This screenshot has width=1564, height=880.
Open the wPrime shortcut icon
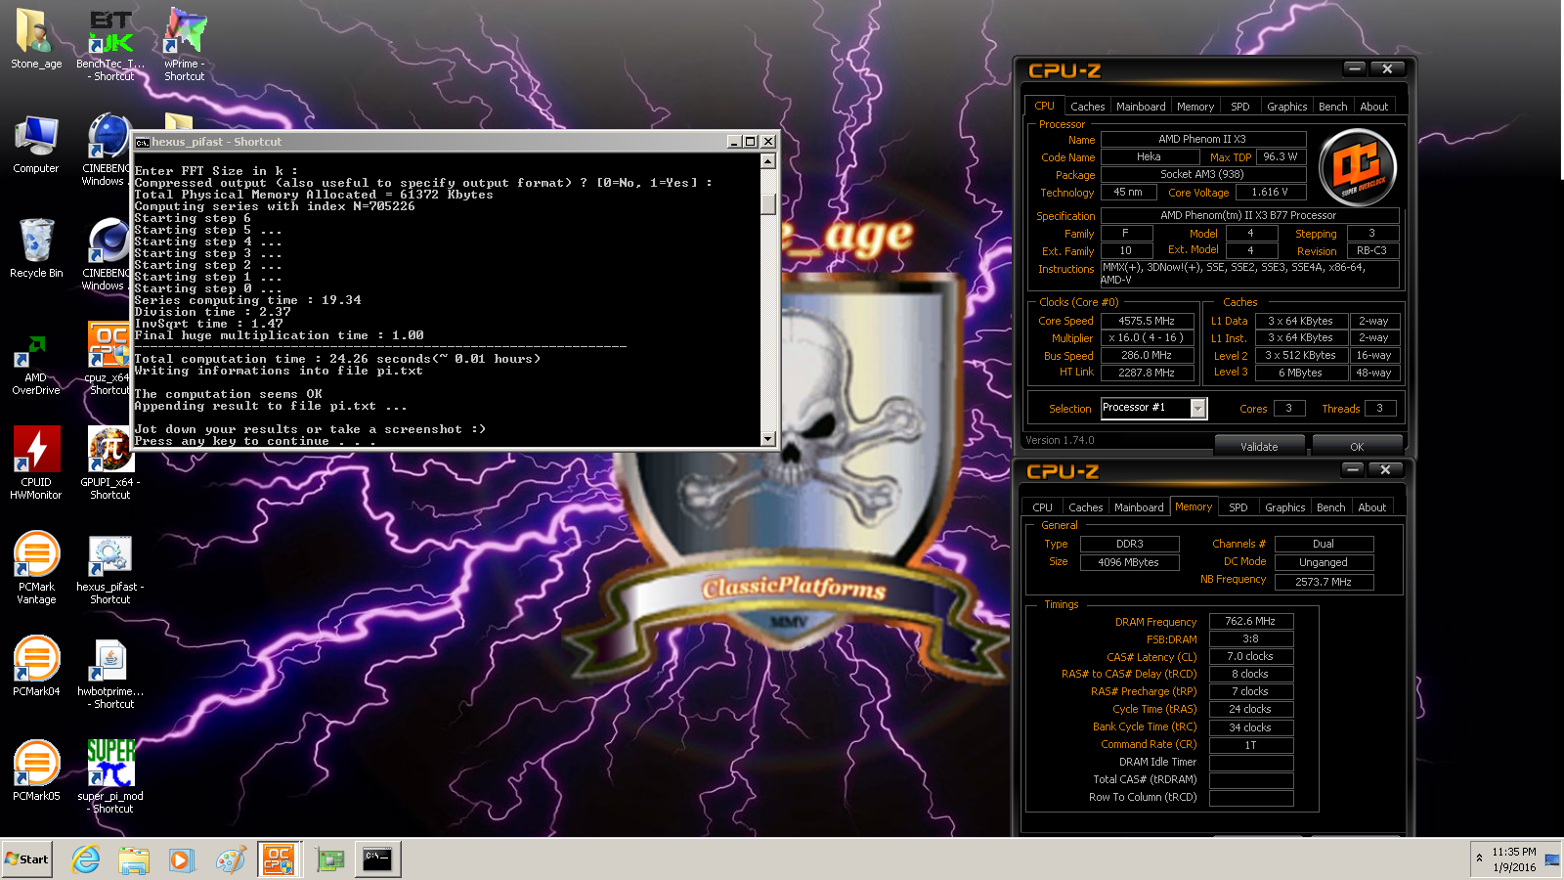(185, 44)
